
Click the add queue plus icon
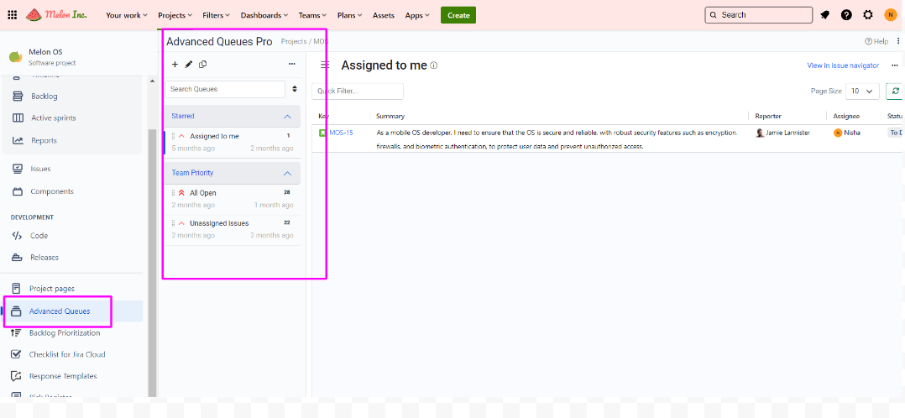(175, 64)
